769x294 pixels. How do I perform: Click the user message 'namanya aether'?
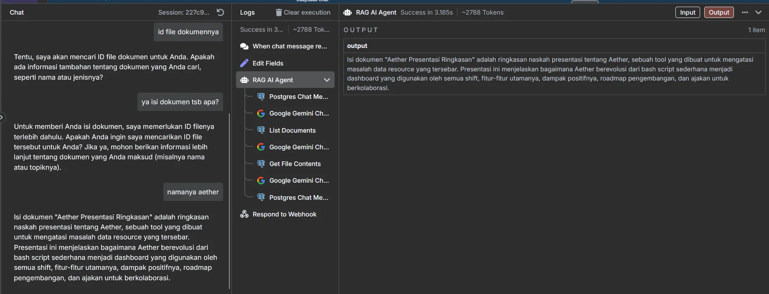pos(193,192)
